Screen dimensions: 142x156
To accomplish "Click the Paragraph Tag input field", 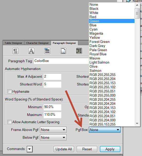I will (x=61, y=61).
